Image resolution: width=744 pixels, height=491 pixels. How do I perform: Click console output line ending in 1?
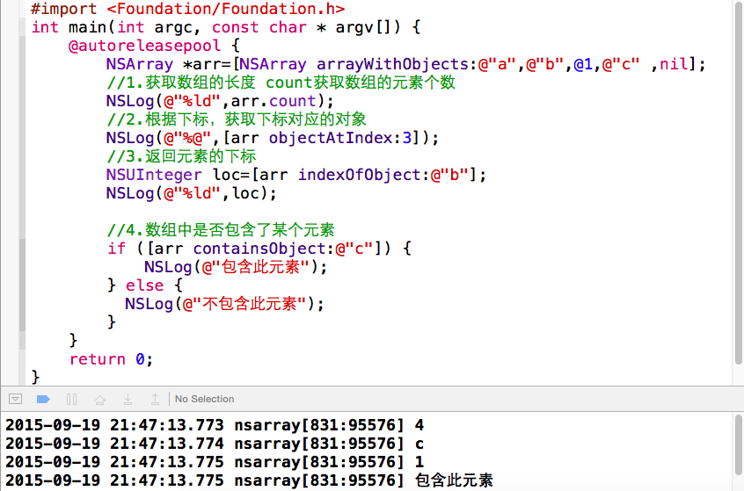click(215, 462)
